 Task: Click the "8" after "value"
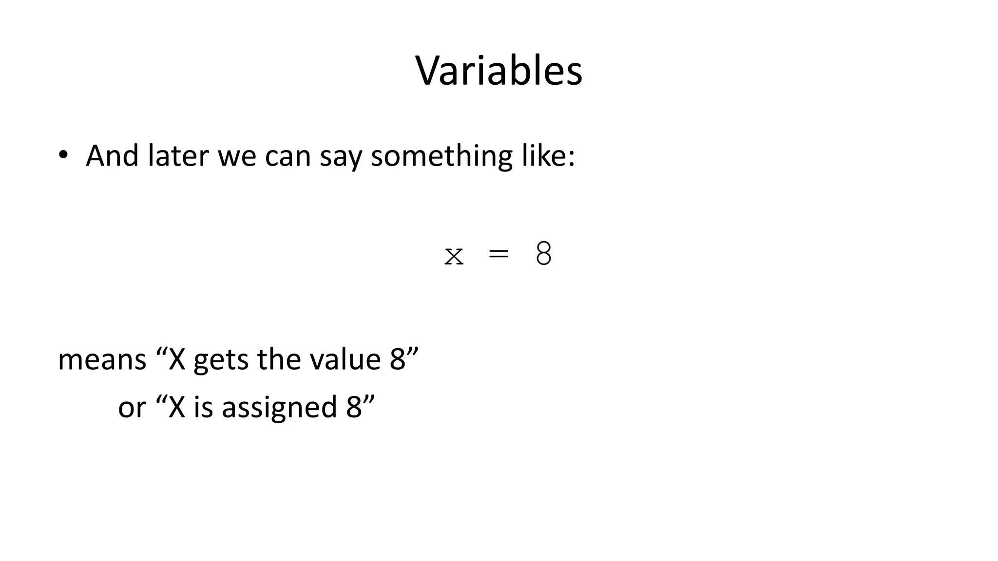397,360
